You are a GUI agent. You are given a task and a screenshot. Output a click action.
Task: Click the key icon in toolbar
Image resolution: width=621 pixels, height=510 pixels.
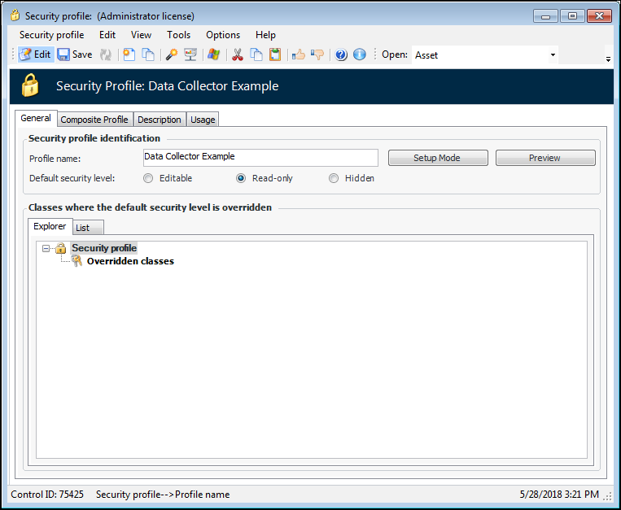point(171,54)
